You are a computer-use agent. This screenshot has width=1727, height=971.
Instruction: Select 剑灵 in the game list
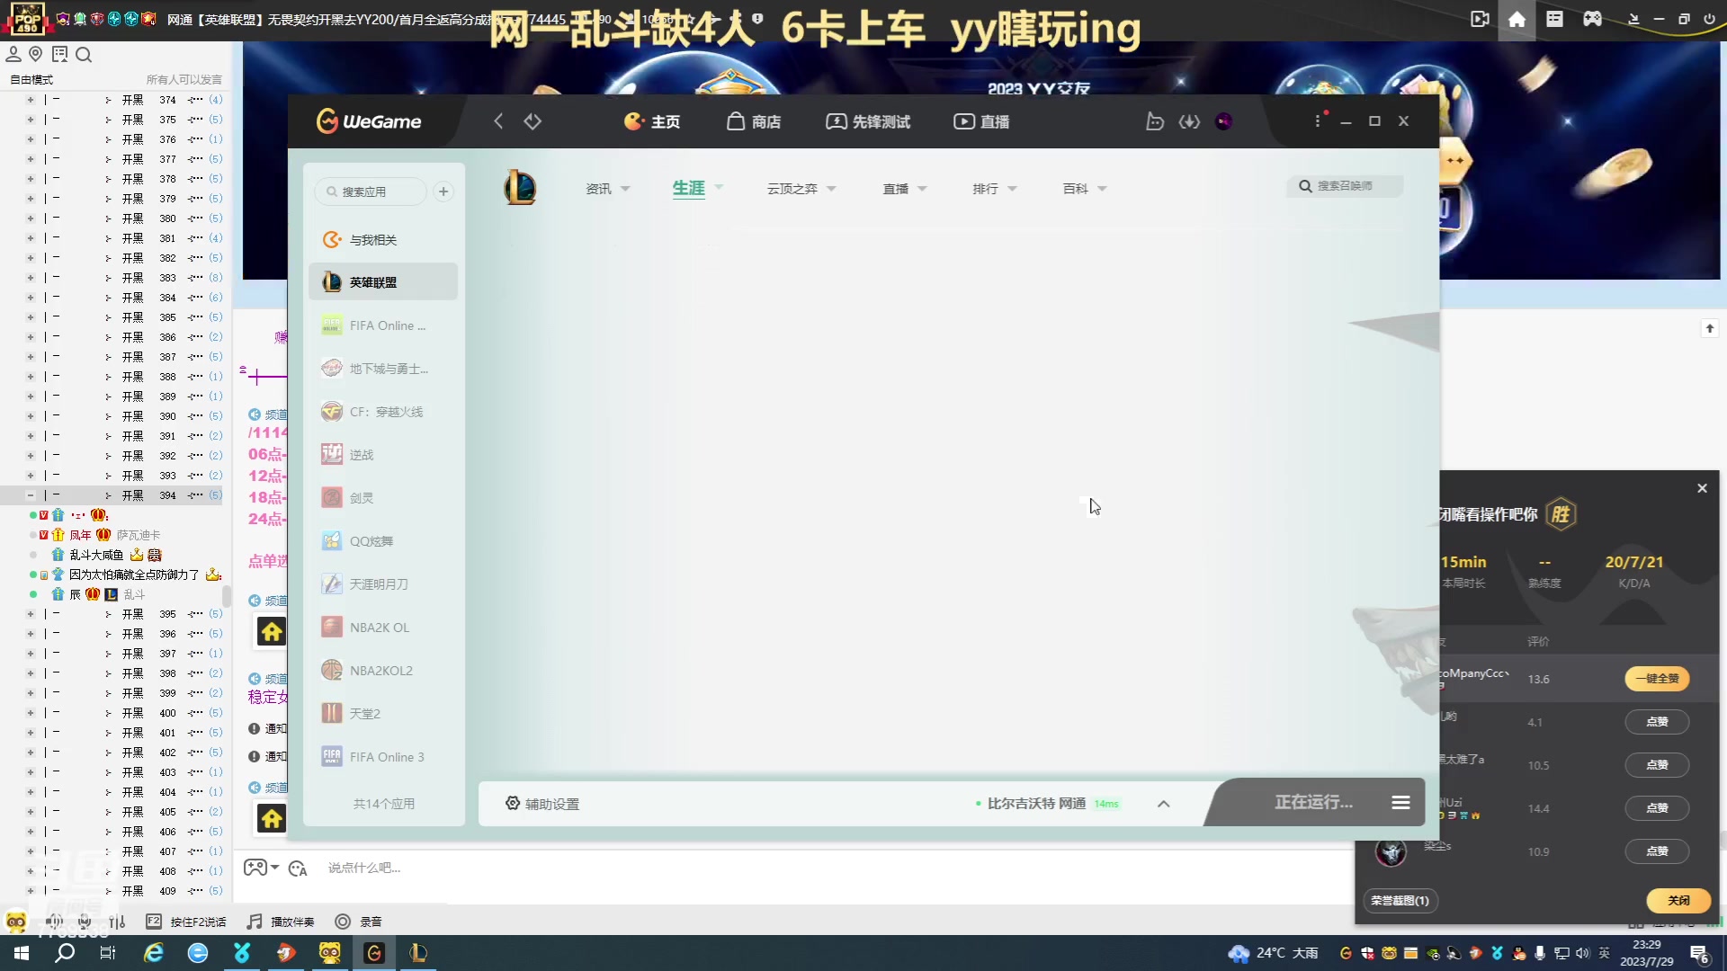pos(383,498)
